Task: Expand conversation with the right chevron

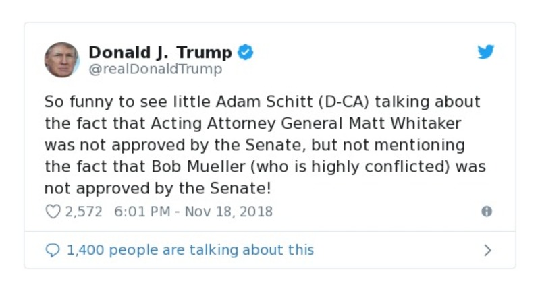Action: pos(487,250)
